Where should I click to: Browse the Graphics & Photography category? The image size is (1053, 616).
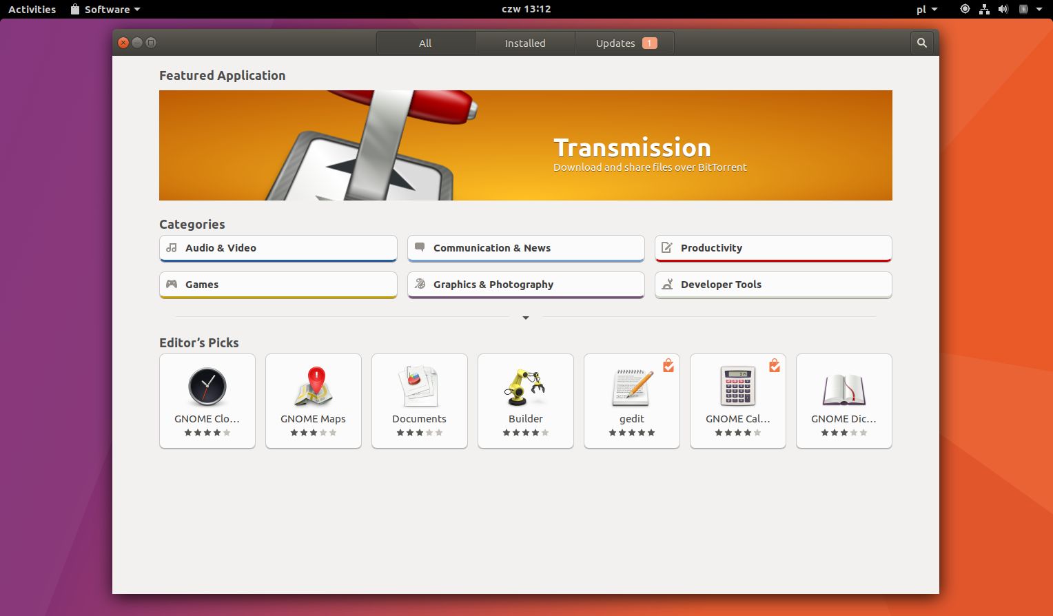pos(526,285)
